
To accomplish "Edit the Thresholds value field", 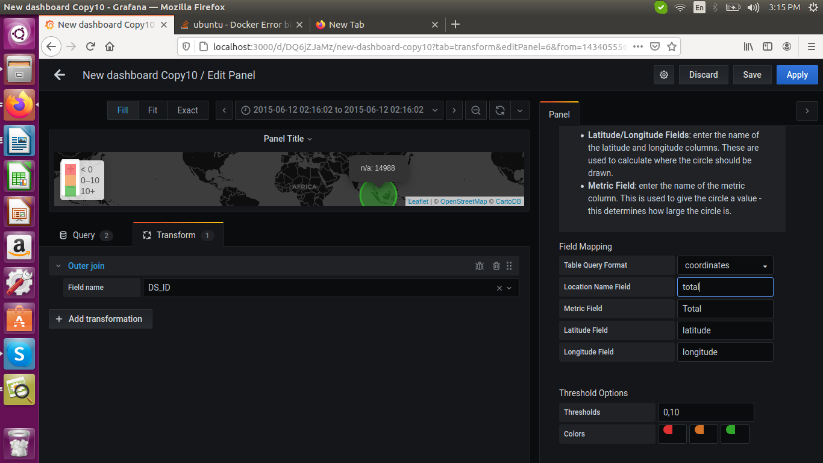I will pos(706,412).
